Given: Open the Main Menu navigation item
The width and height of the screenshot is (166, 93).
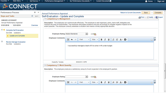Looking at the screenshot, I should tap(18, 1).
